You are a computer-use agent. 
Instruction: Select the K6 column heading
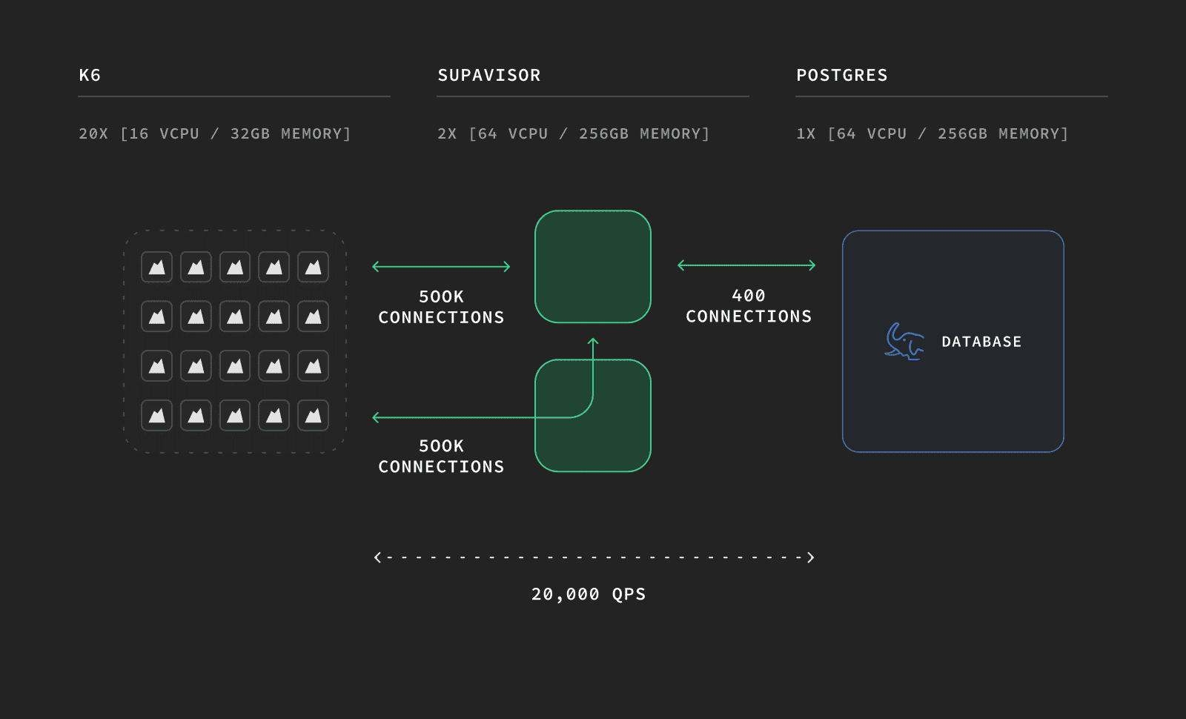(90, 76)
